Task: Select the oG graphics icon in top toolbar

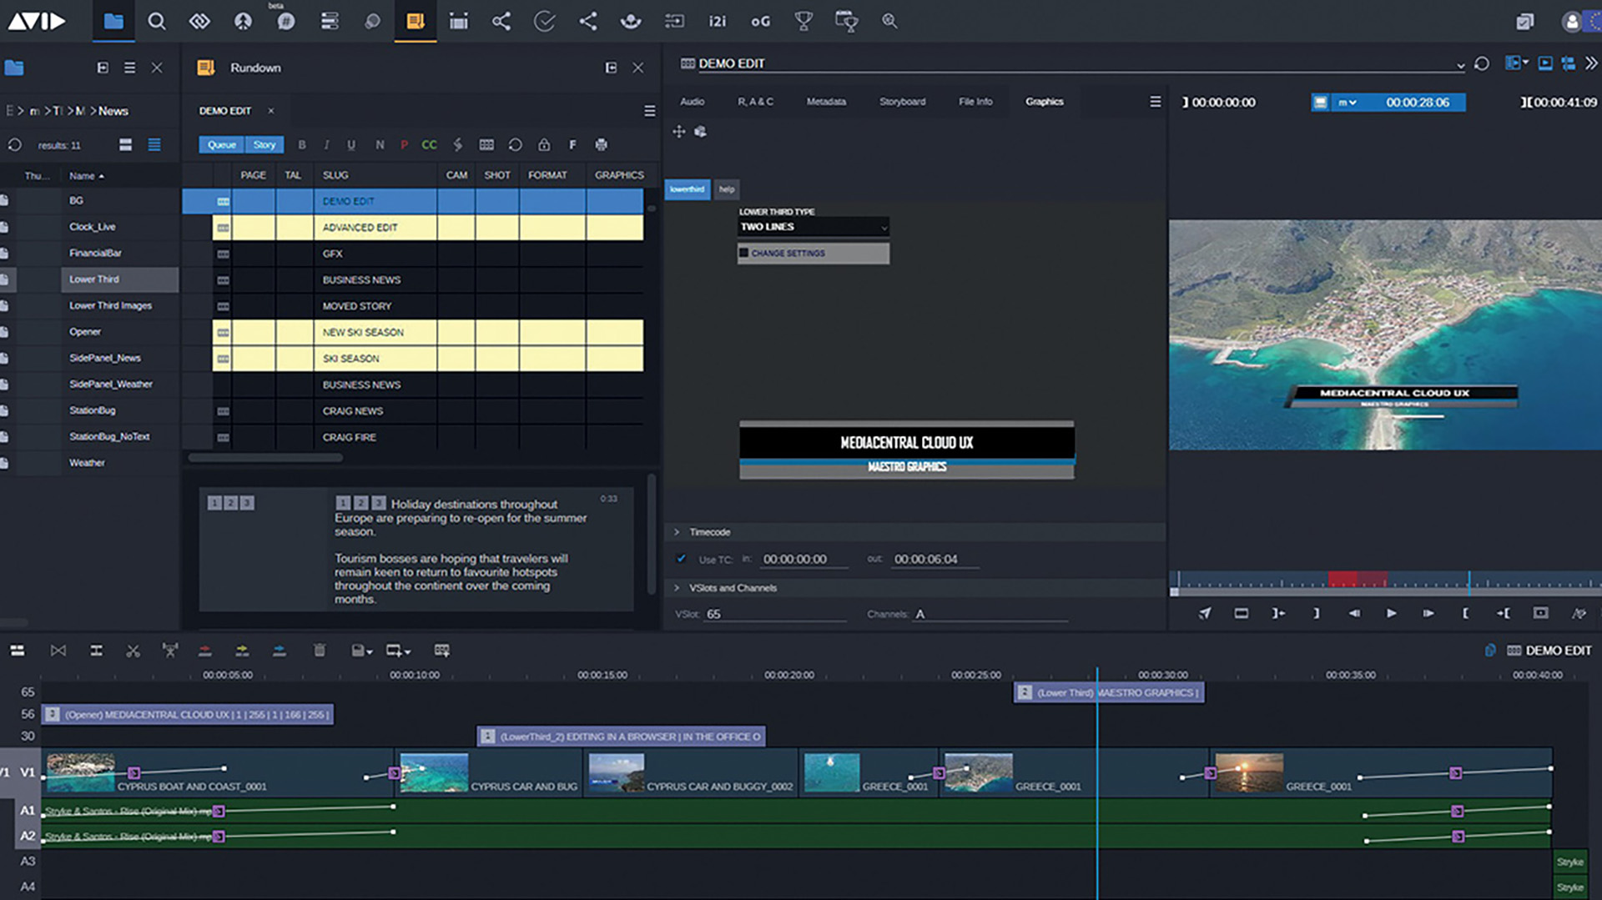Action: click(x=760, y=22)
